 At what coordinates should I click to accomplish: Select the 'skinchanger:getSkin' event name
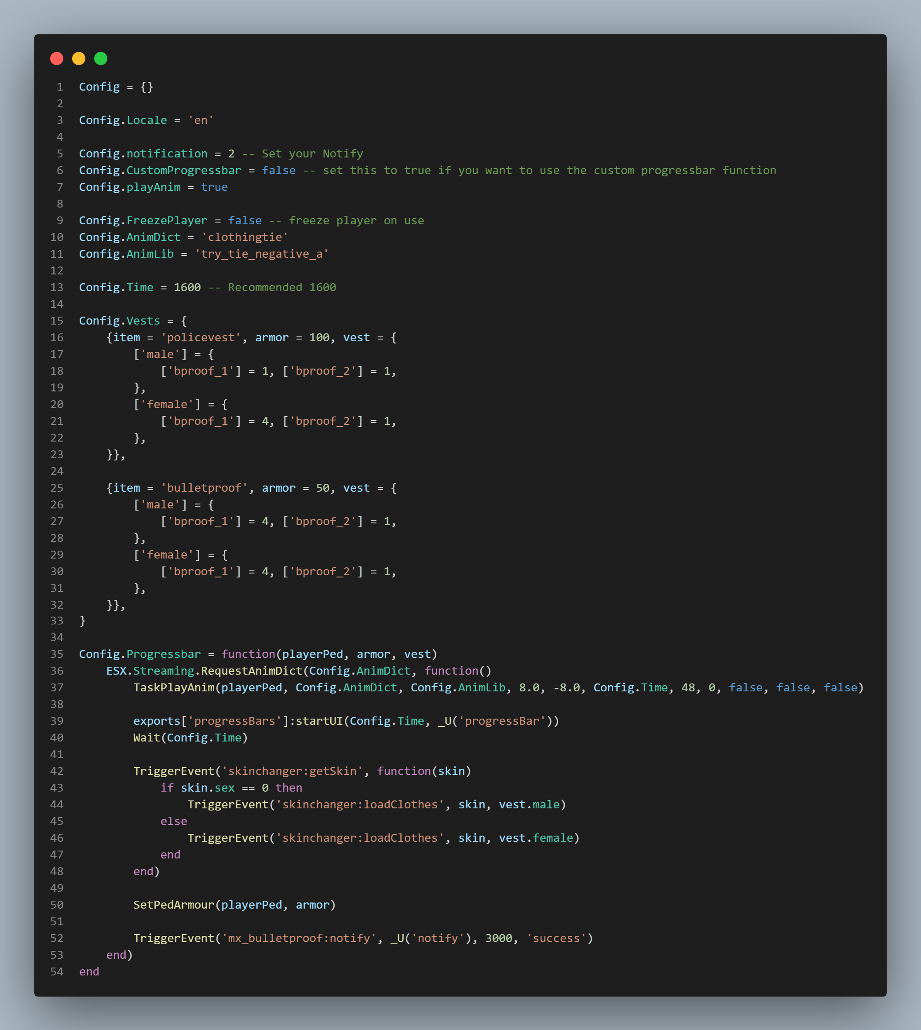tap(292, 771)
